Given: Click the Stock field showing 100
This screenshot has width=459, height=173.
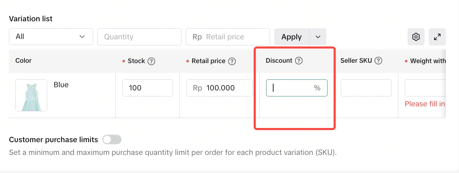Looking at the screenshot, I should [x=147, y=88].
